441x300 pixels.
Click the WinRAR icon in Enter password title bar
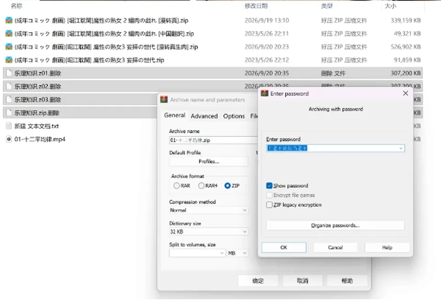(x=265, y=93)
